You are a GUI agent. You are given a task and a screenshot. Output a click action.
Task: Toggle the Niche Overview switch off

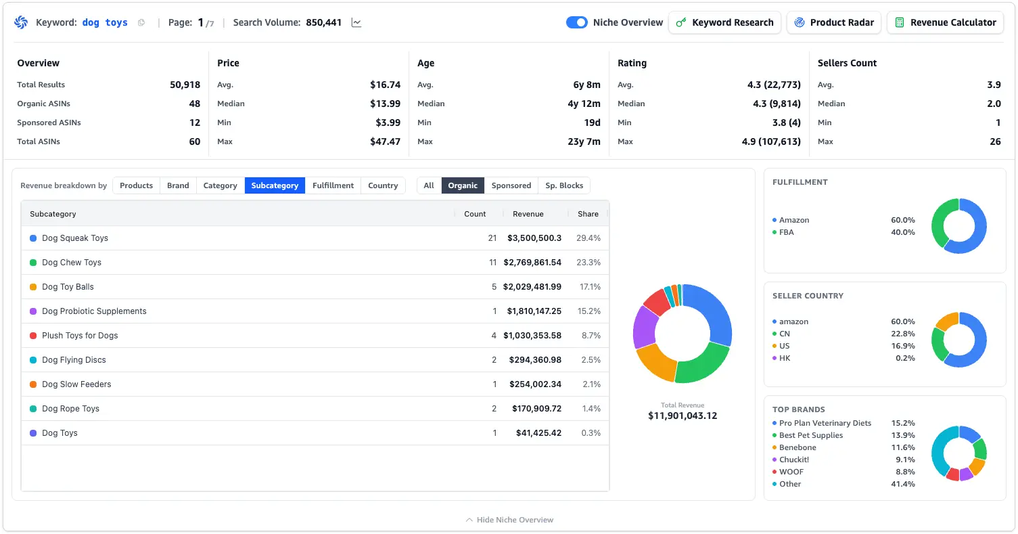point(577,22)
